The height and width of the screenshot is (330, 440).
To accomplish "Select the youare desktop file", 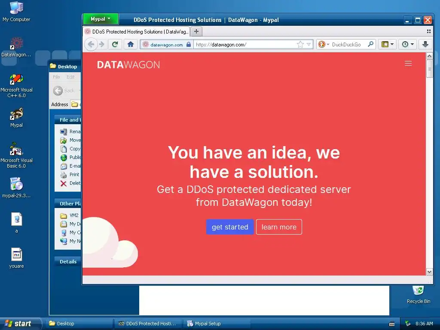I will click(x=16, y=258).
